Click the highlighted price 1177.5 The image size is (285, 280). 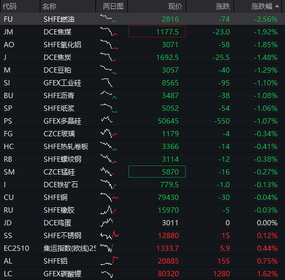pos(157,32)
